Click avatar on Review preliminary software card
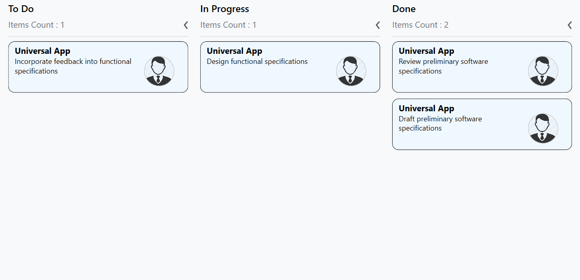The width and height of the screenshot is (580, 280). point(543,71)
